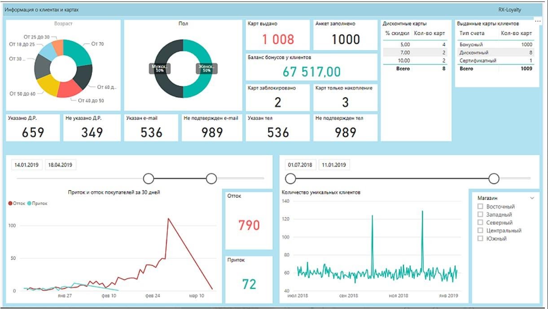
Task: Edit the end date 18.04.2019 field
Action: pyautogui.click(x=61, y=165)
